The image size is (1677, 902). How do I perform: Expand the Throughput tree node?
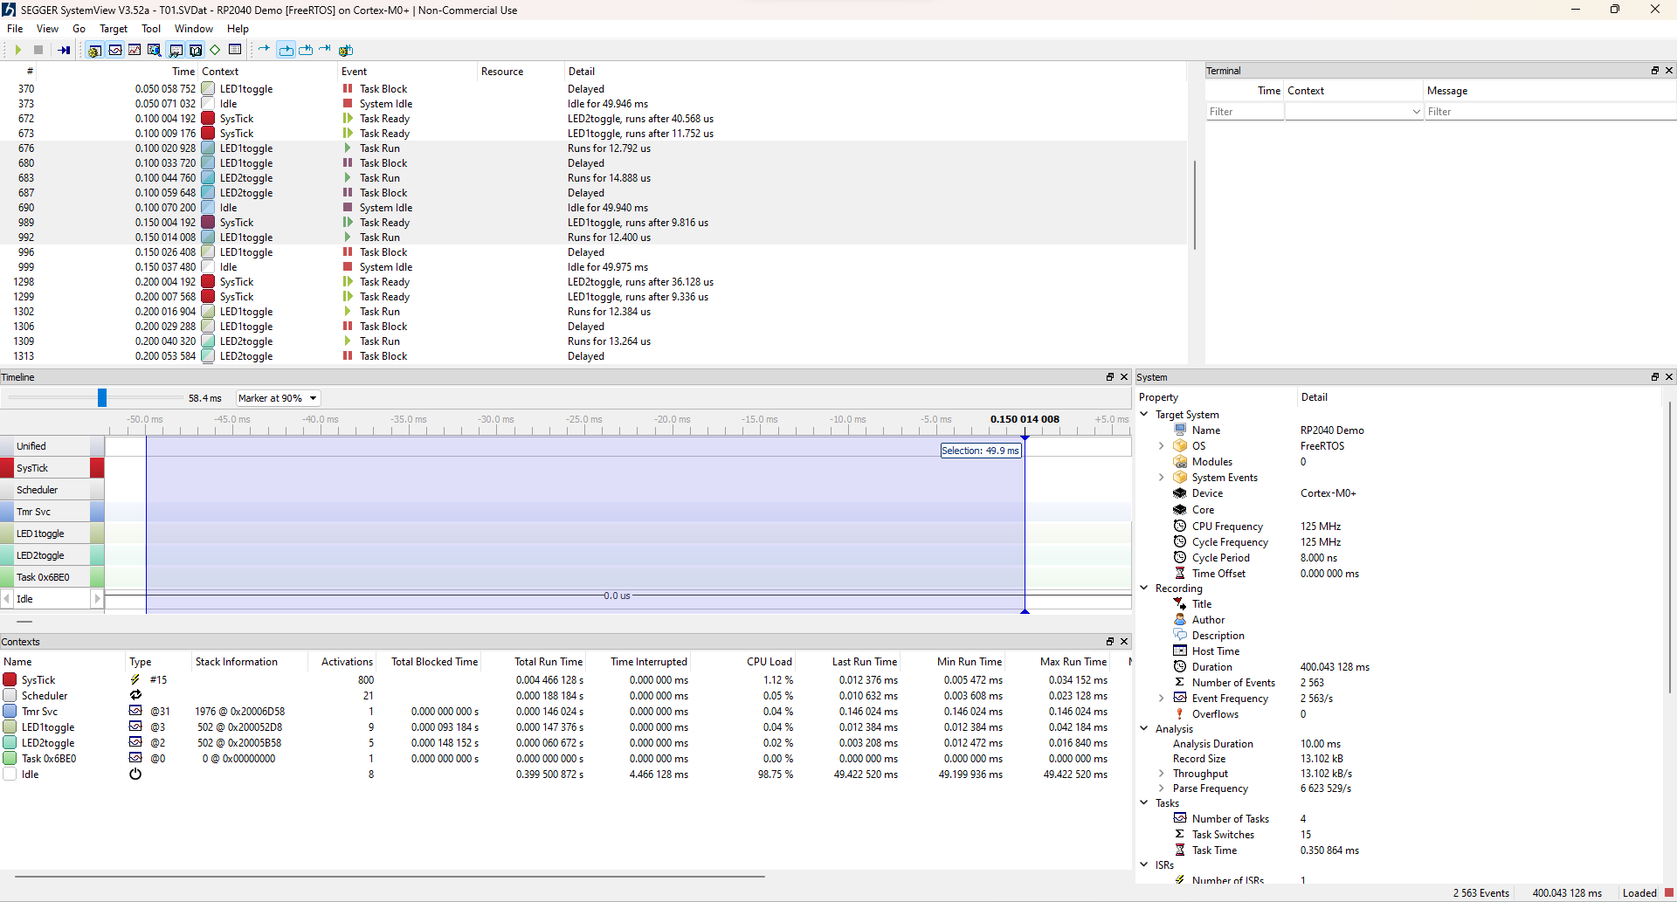pos(1162,774)
